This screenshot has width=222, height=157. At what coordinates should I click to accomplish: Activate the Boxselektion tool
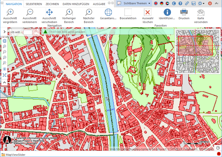[128, 12]
